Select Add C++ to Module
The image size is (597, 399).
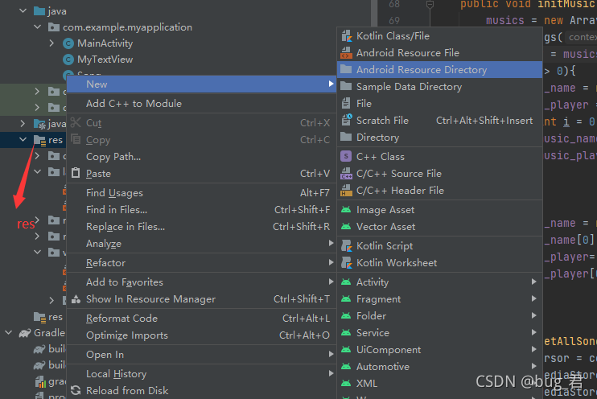pos(201,104)
